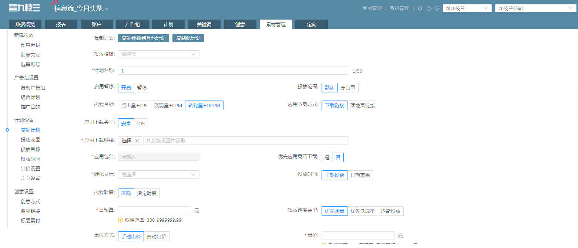Screen dimensions: 578x248
Task: Switch to the 账户 tab
Action: pos(97,24)
